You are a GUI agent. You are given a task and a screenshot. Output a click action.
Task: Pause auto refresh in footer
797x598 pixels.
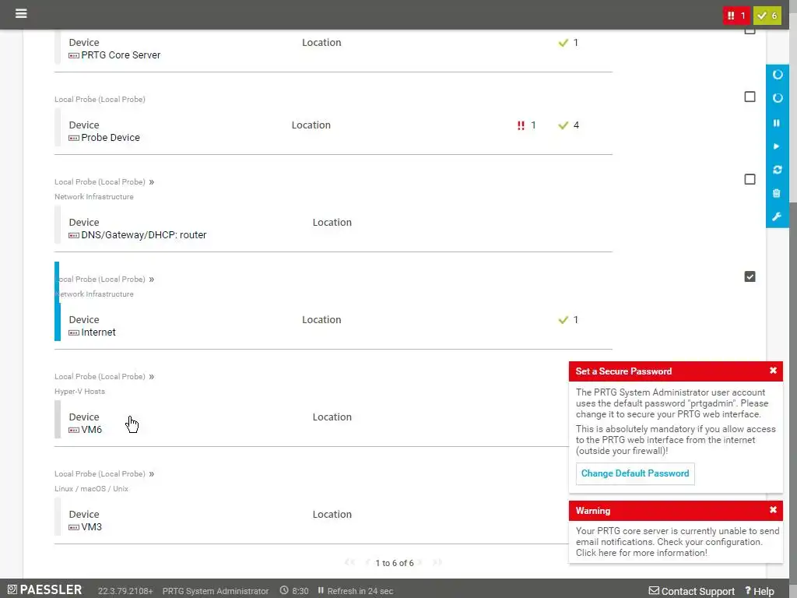point(321,590)
